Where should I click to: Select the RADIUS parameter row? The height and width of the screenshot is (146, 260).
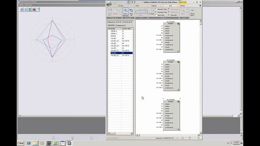point(120,36)
